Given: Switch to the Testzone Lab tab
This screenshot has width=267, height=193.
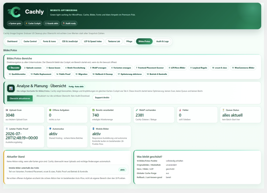Looking at the screenshot, I should 114,41.
